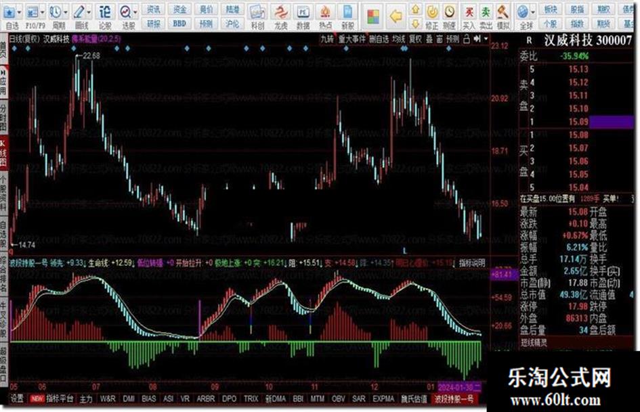Click the 指标平台 indicator platform tab

point(60,398)
